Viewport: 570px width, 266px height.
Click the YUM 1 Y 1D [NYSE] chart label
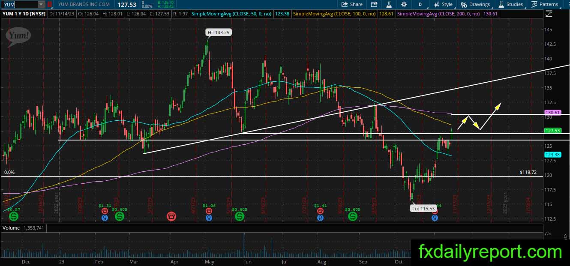coord(24,14)
